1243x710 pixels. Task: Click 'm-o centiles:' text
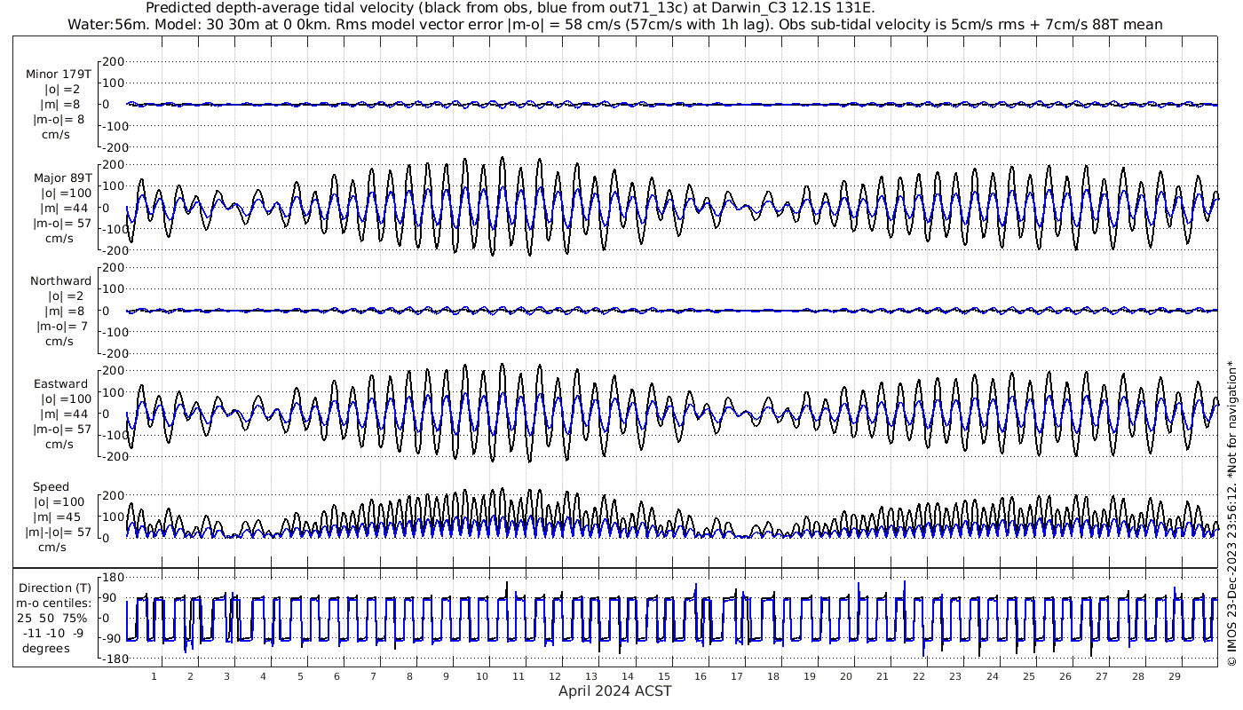(x=52, y=603)
